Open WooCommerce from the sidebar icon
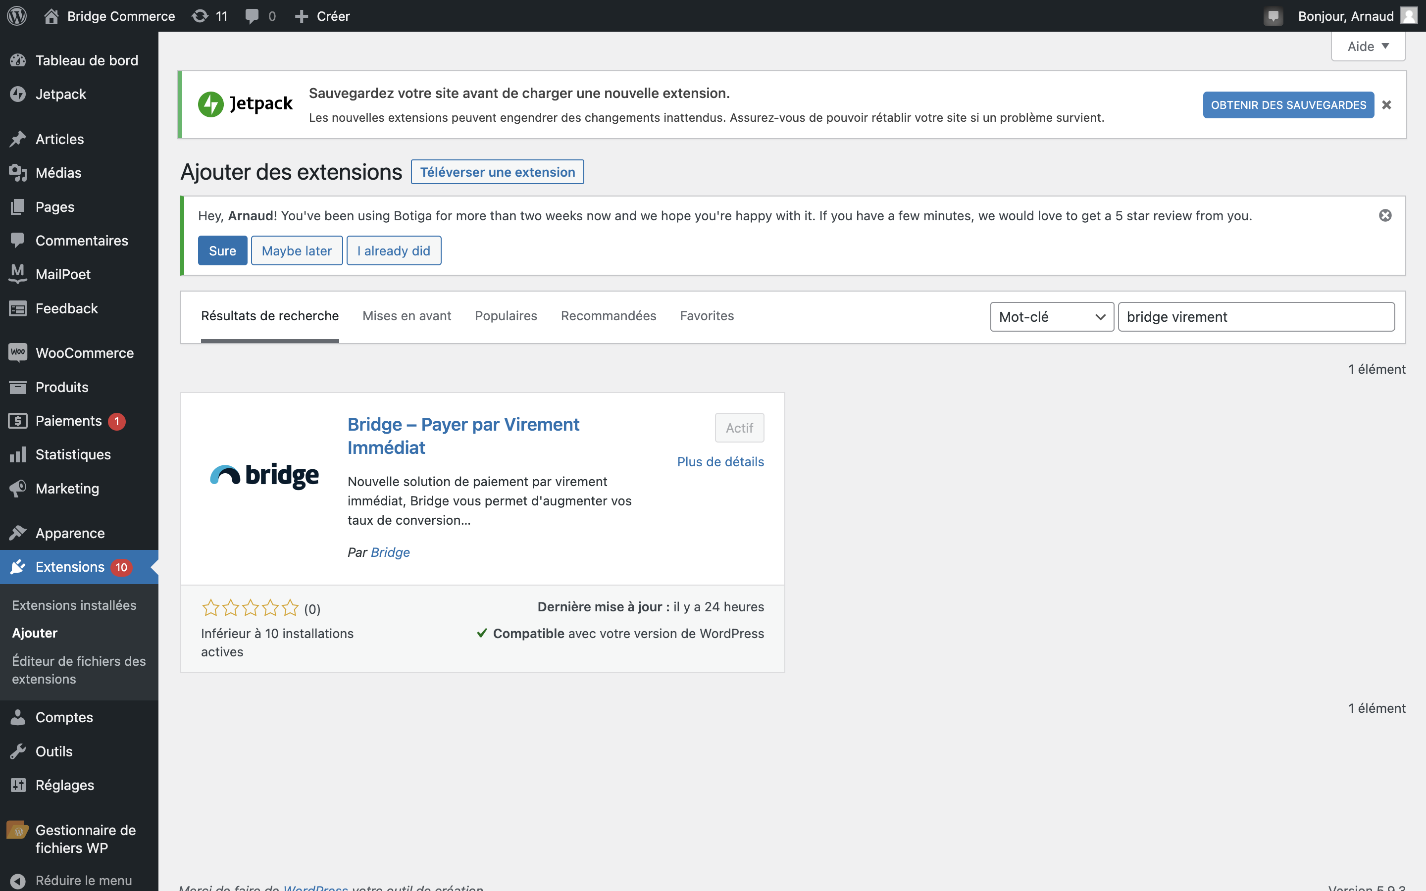 (x=18, y=352)
